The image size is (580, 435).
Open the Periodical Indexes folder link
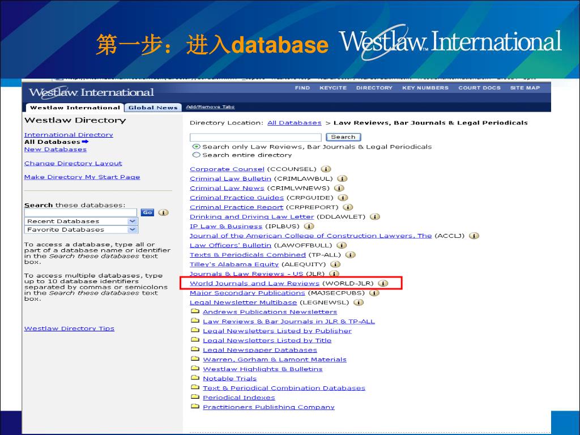(239, 398)
